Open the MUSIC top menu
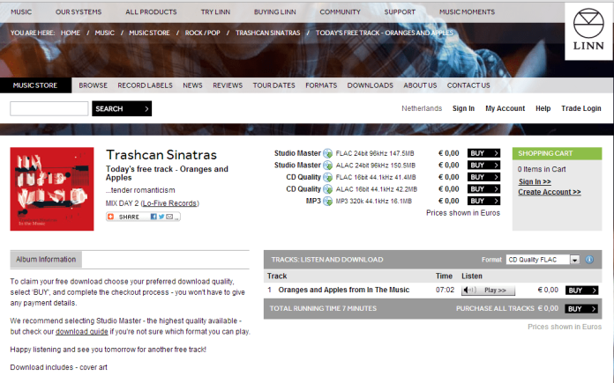Image resolution: width=614 pixels, height=383 pixels. 21,12
